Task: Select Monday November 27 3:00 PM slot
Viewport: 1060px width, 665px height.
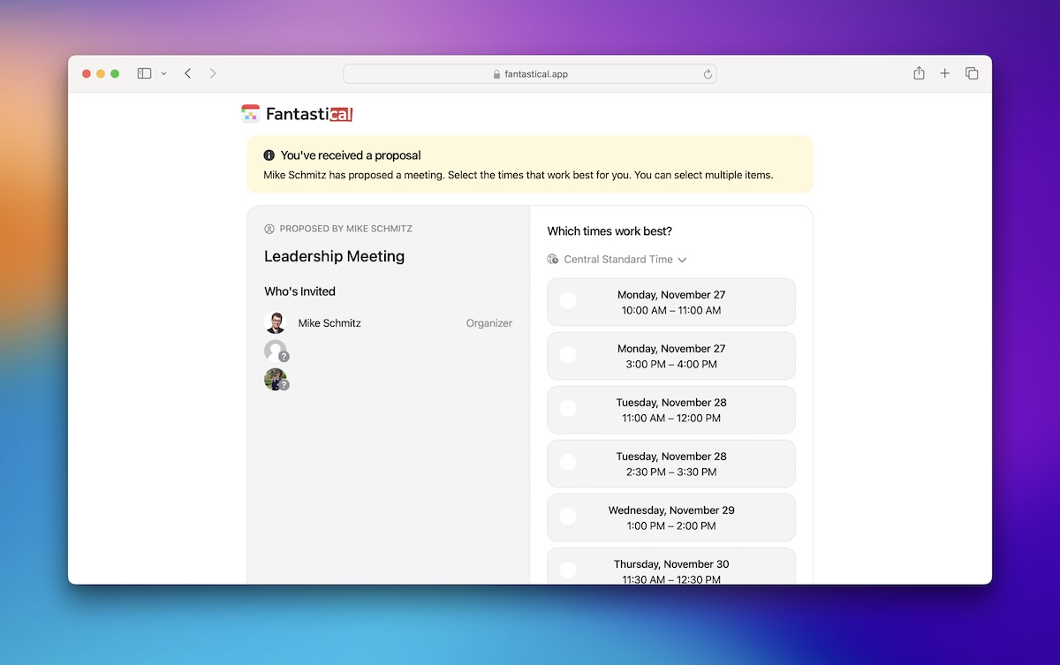Action: 671,356
